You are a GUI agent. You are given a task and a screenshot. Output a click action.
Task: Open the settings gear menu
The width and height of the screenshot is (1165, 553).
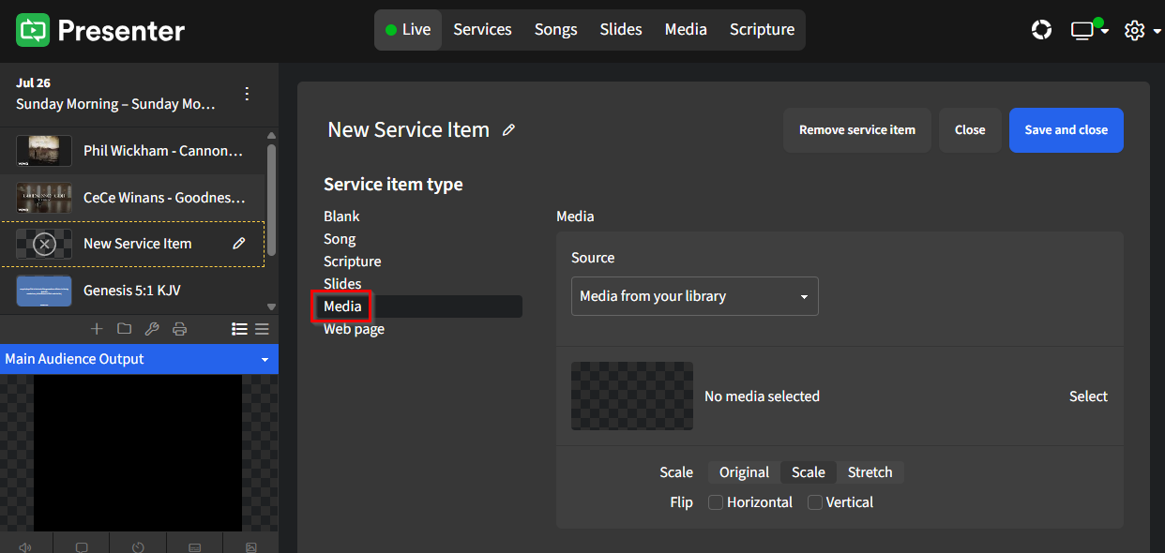1142,30
